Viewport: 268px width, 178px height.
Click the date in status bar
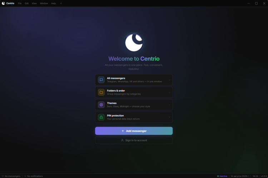click(x=240, y=176)
